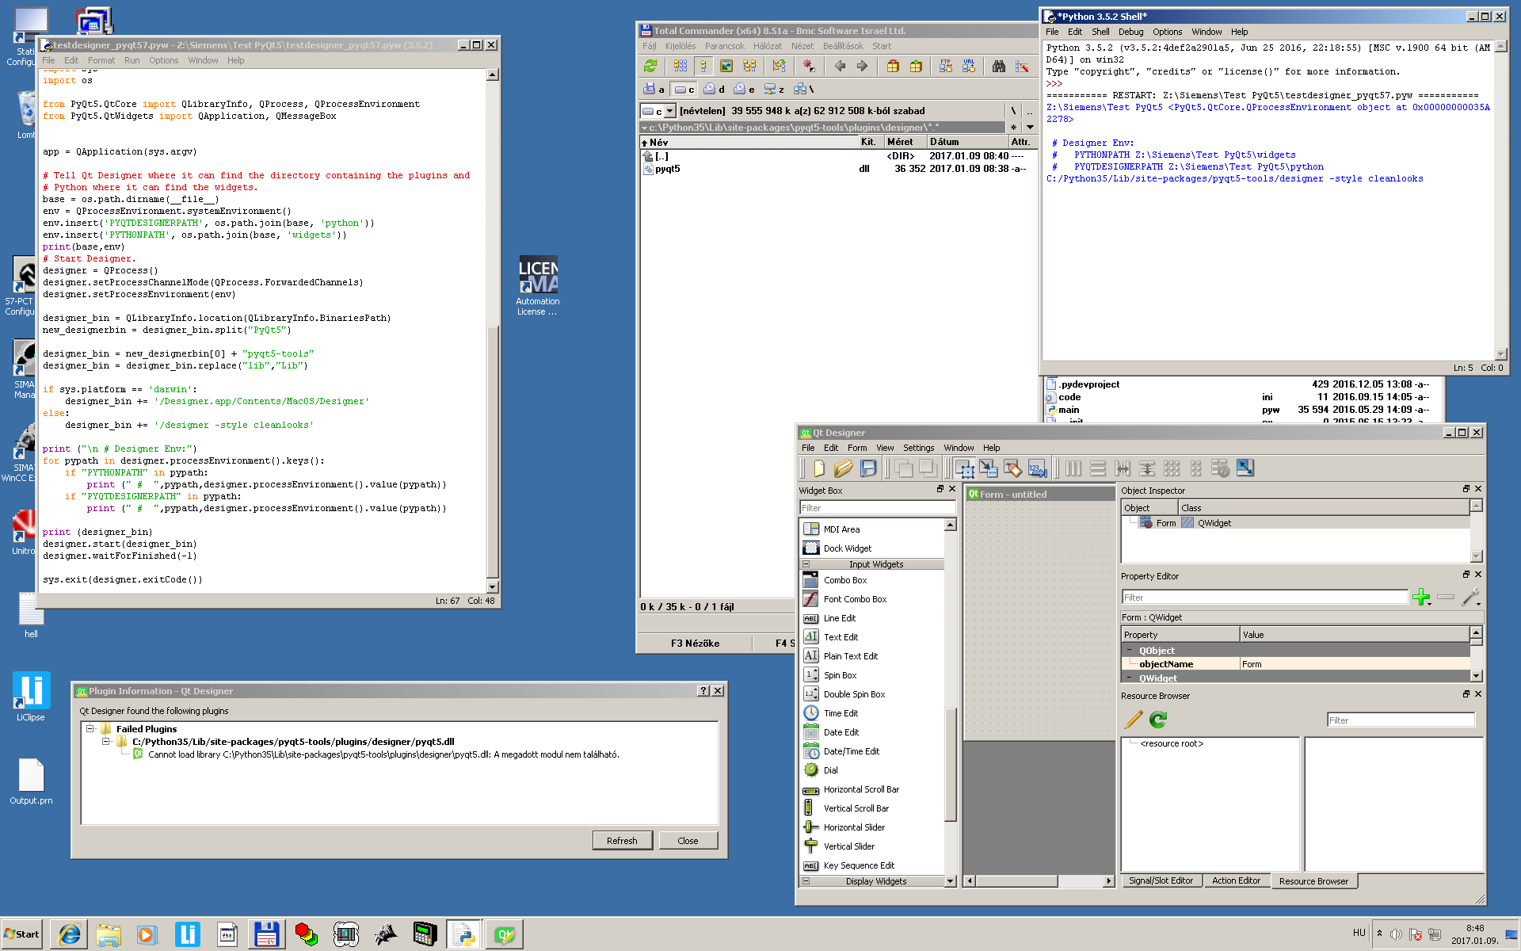Click the Close button in Plugin Information
The image size is (1521, 951).
(688, 839)
